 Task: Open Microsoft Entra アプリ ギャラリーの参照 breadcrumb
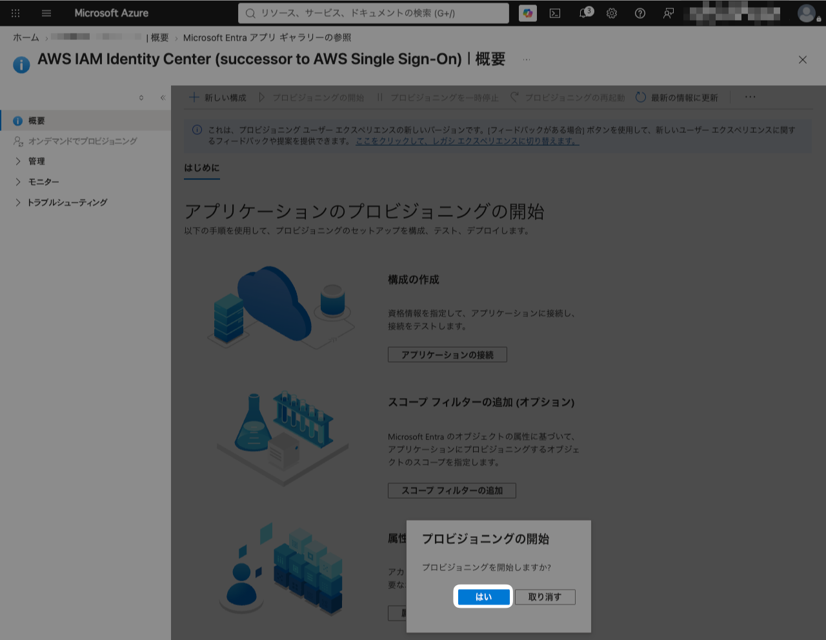point(267,37)
